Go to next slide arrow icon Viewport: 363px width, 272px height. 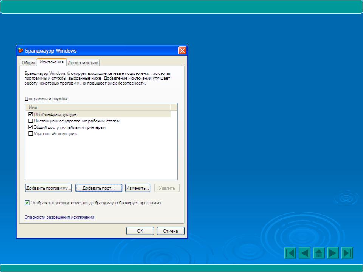coord(333,253)
